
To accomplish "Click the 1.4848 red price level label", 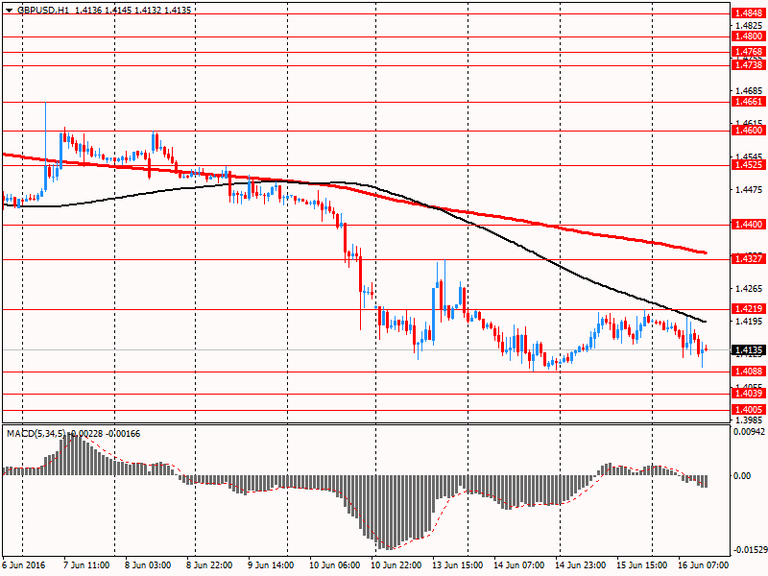I will pyautogui.click(x=749, y=13).
